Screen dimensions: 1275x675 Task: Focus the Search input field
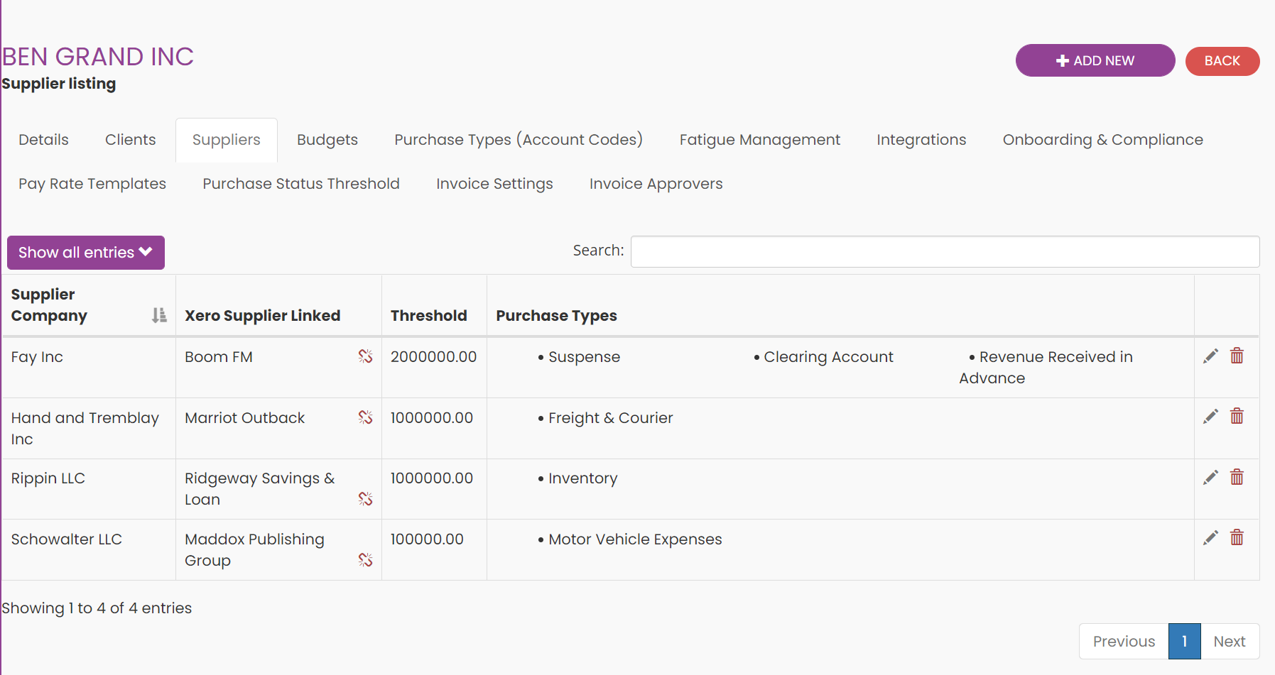coord(945,251)
